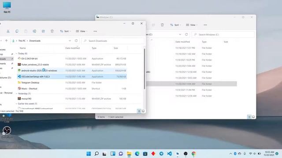Open Chat from the taskbar

[121, 154]
